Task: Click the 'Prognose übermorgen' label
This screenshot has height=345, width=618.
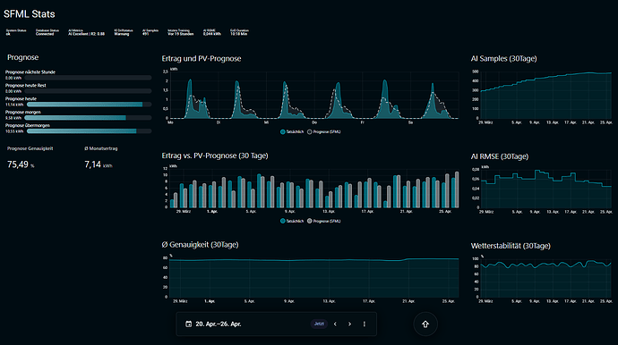Action: [27, 125]
